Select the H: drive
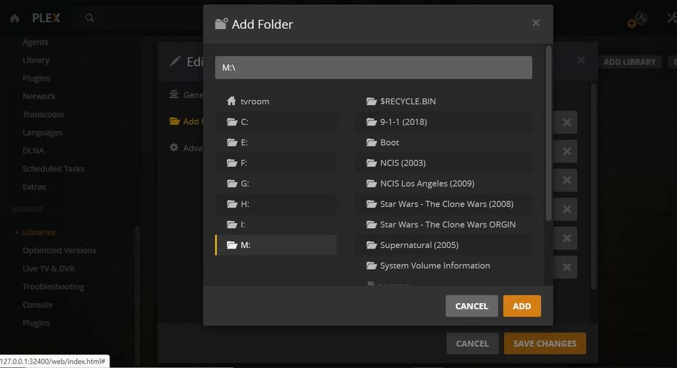 coord(276,204)
